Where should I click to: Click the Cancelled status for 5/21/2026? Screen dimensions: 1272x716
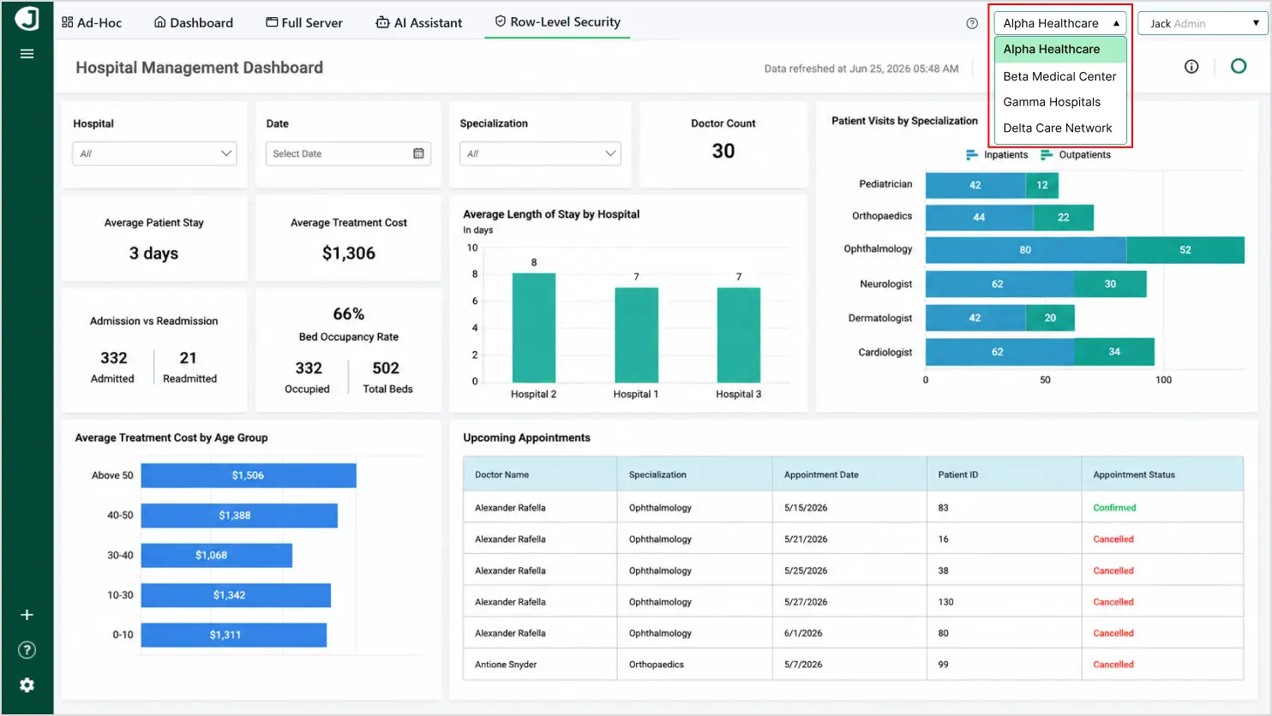1113,540
